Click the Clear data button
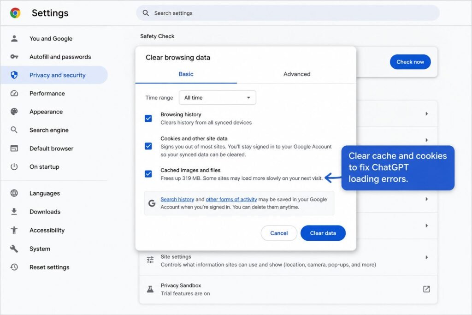 point(323,233)
